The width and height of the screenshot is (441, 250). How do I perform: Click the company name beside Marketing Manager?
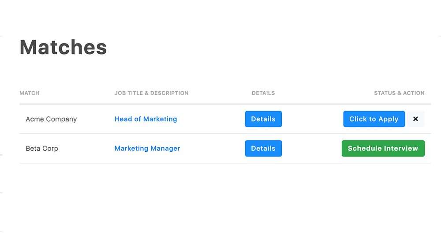coord(42,149)
